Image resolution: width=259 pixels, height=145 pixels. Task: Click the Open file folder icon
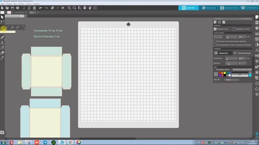[x=7, y=8]
